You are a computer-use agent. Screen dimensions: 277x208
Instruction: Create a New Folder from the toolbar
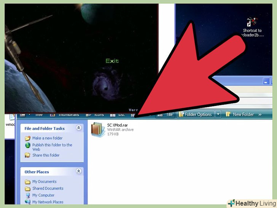tap(240, 114)
